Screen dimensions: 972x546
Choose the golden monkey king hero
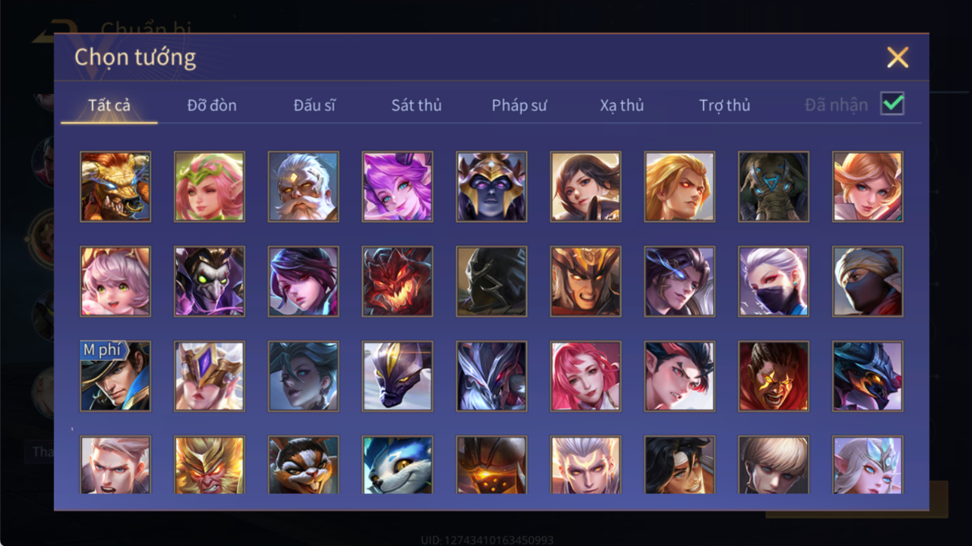[x=209, y=465]
